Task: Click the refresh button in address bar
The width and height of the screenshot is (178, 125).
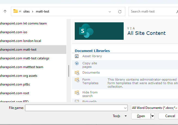Action: (120, 12)
